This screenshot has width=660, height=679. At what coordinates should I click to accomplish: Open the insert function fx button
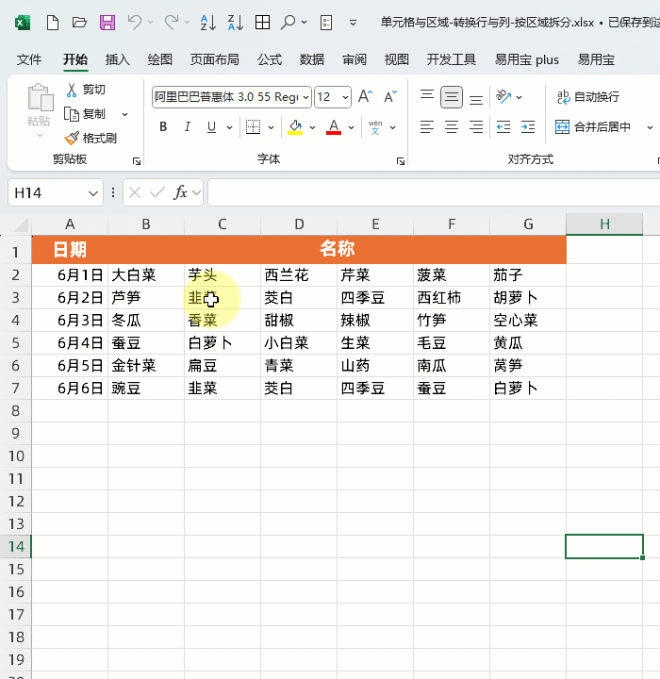tap(180, 192)
